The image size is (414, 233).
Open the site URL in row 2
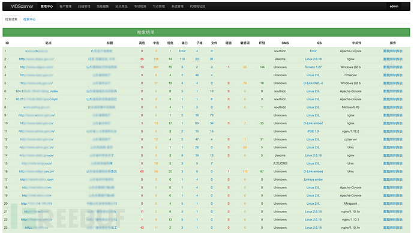tap(37, 59)
